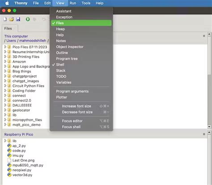Toggle the Assistant view
Image resolution: width=212 pixels, height=185 pixels.
click(x=81, y=11)
